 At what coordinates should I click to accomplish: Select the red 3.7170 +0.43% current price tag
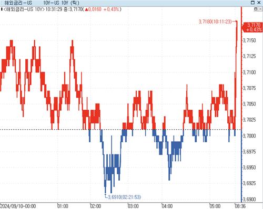(252, 27)
